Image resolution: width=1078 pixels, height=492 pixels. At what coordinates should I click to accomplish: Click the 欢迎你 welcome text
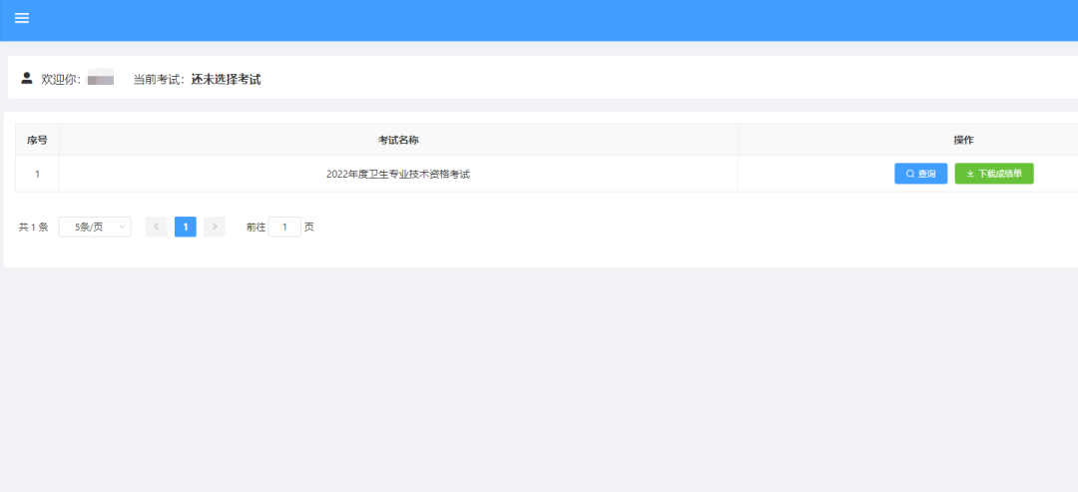pyautogui.click(x=61, y=79)
